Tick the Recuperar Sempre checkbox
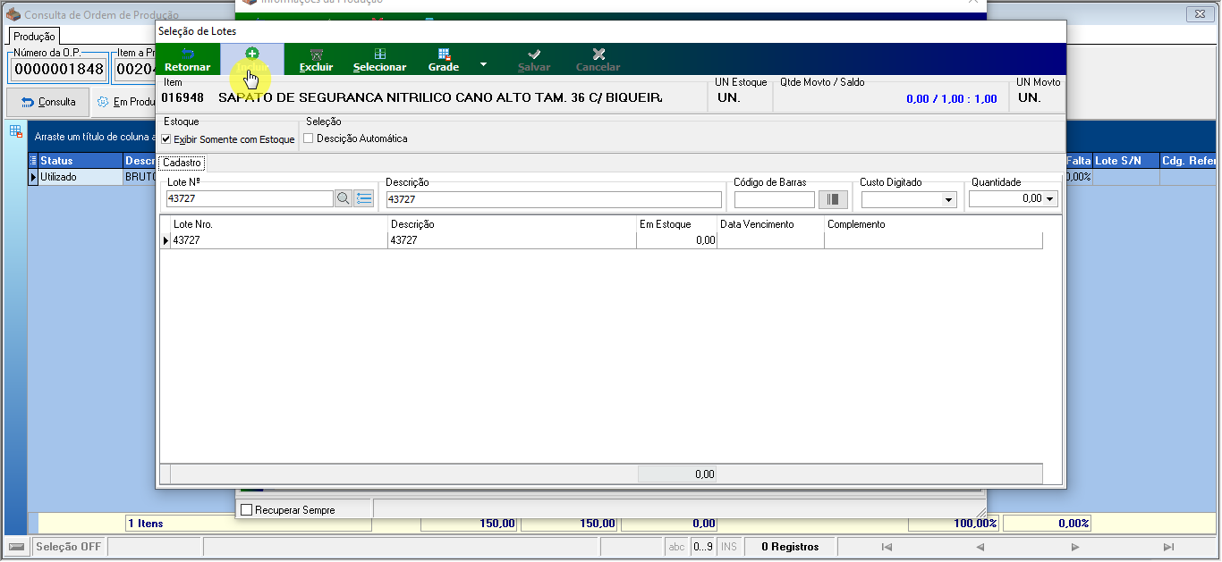The height and width of the screenshot is (562, 1222). click(x=247, y=510)
